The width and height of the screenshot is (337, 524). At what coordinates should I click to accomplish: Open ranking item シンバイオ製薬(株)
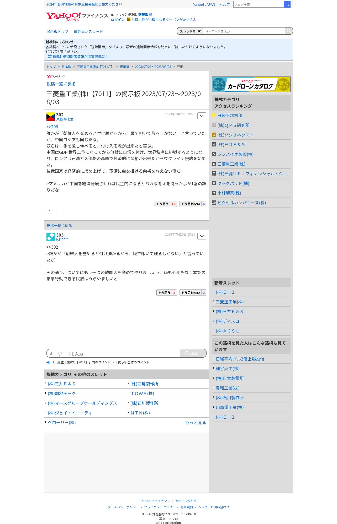[235, 154]
